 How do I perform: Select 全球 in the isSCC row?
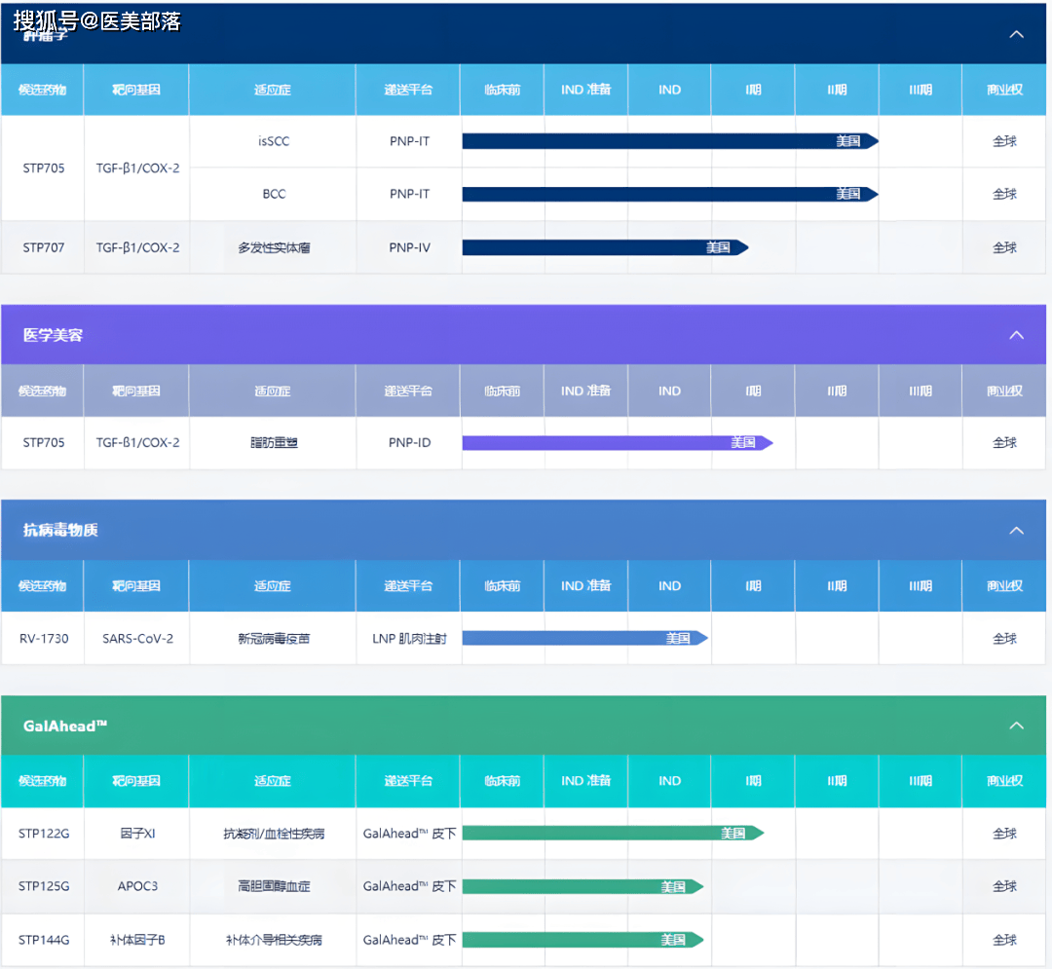tap(1004, 141)
